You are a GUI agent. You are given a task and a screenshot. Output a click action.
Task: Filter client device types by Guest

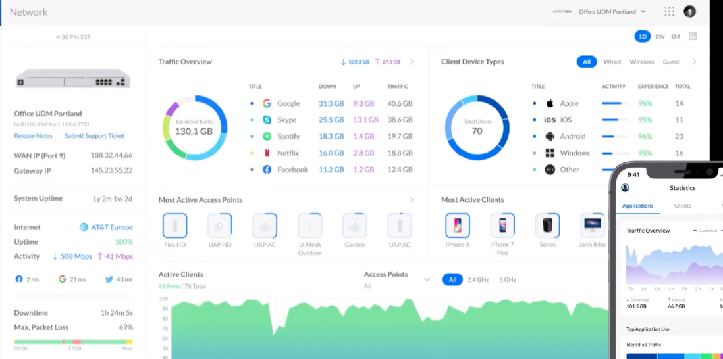pos(671,62)
